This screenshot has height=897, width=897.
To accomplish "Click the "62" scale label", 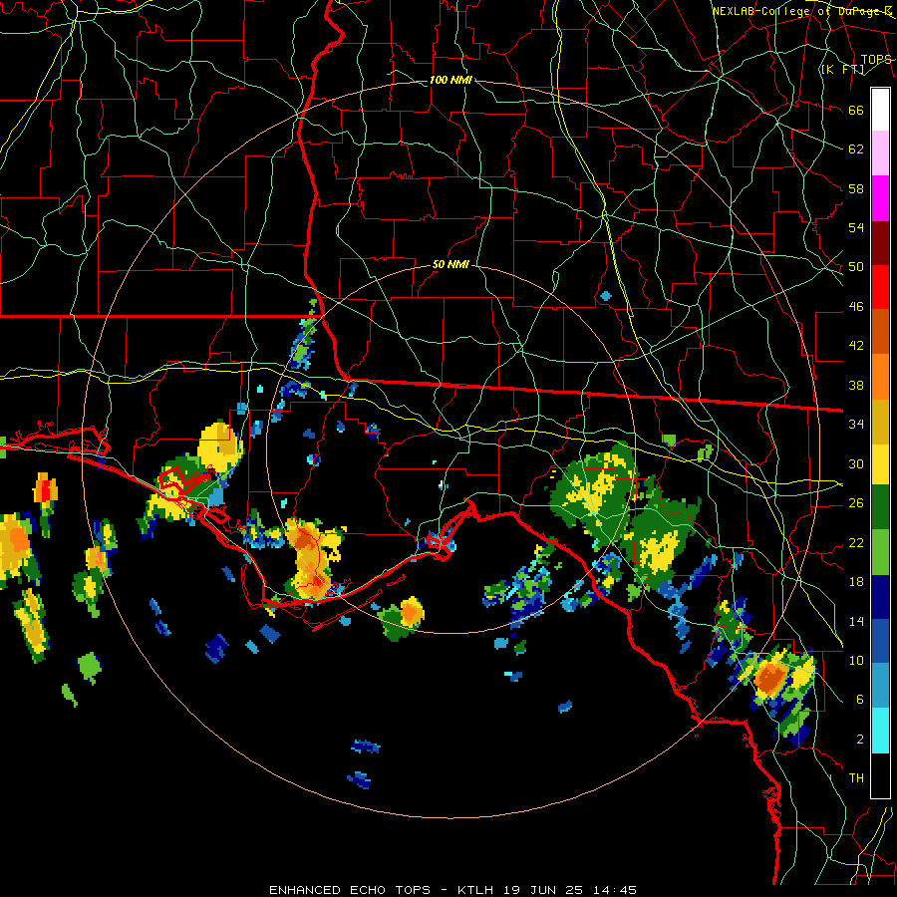I will click(x=856, y=149).
